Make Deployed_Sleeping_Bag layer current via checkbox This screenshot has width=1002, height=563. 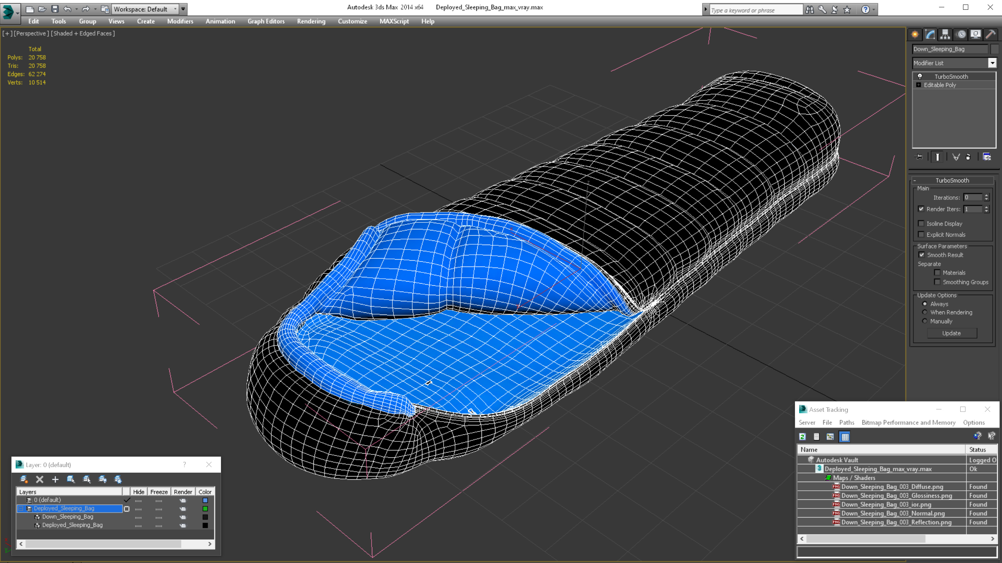coord(126,509)
